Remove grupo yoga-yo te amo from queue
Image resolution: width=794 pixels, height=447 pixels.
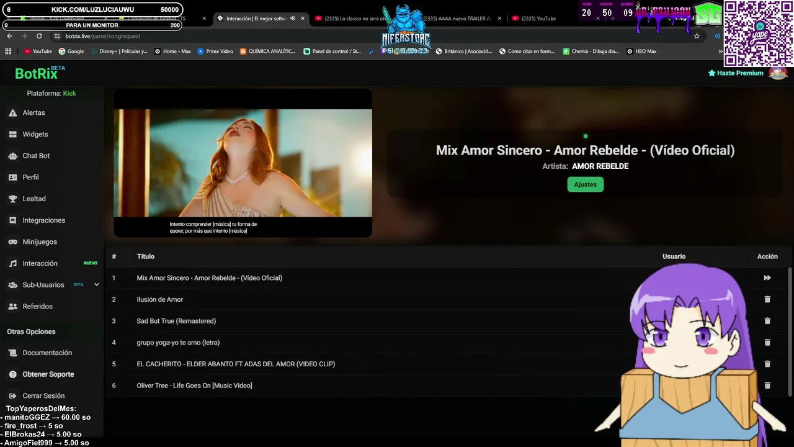(x=767, y=343)
